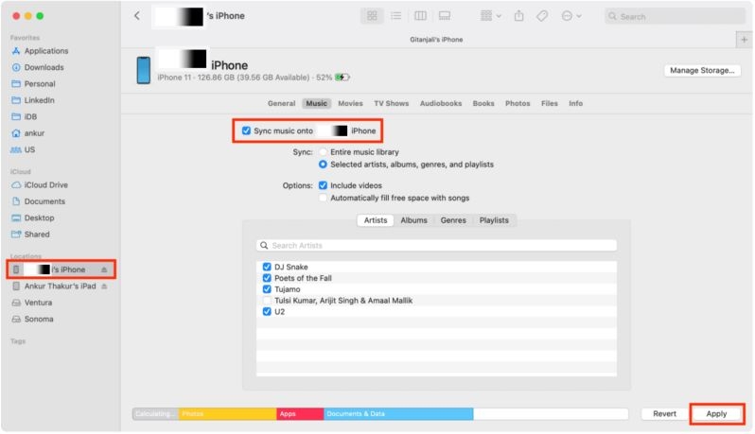Screen dimensions: 755x434
Task: Select Selected artists, albums, genres radio
Action: pos(323,165)
